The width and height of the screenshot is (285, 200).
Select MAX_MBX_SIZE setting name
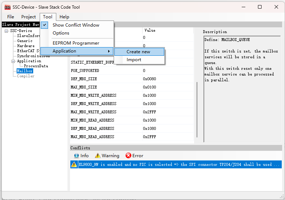84,87
